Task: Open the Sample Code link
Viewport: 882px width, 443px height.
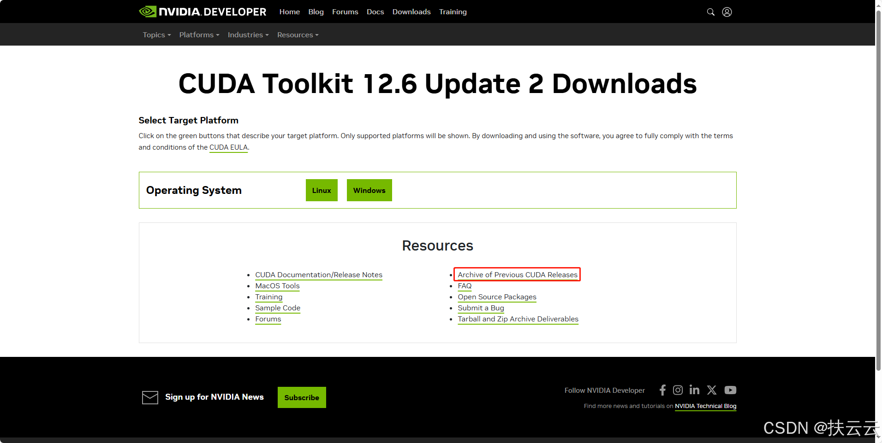Action: (x=278, y=308)
